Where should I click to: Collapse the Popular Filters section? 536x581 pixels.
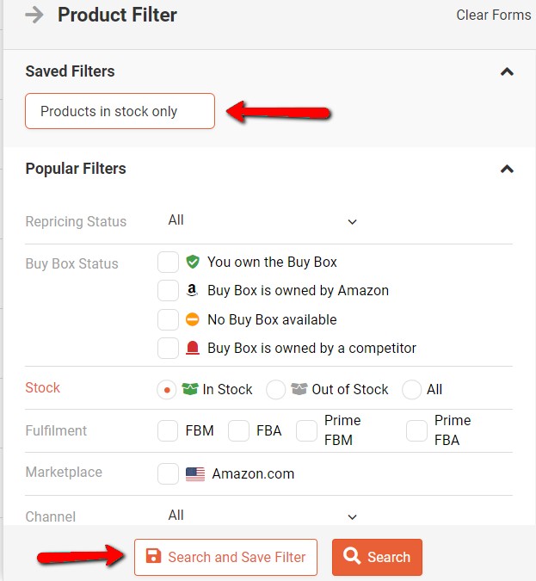tap(507, 169)
